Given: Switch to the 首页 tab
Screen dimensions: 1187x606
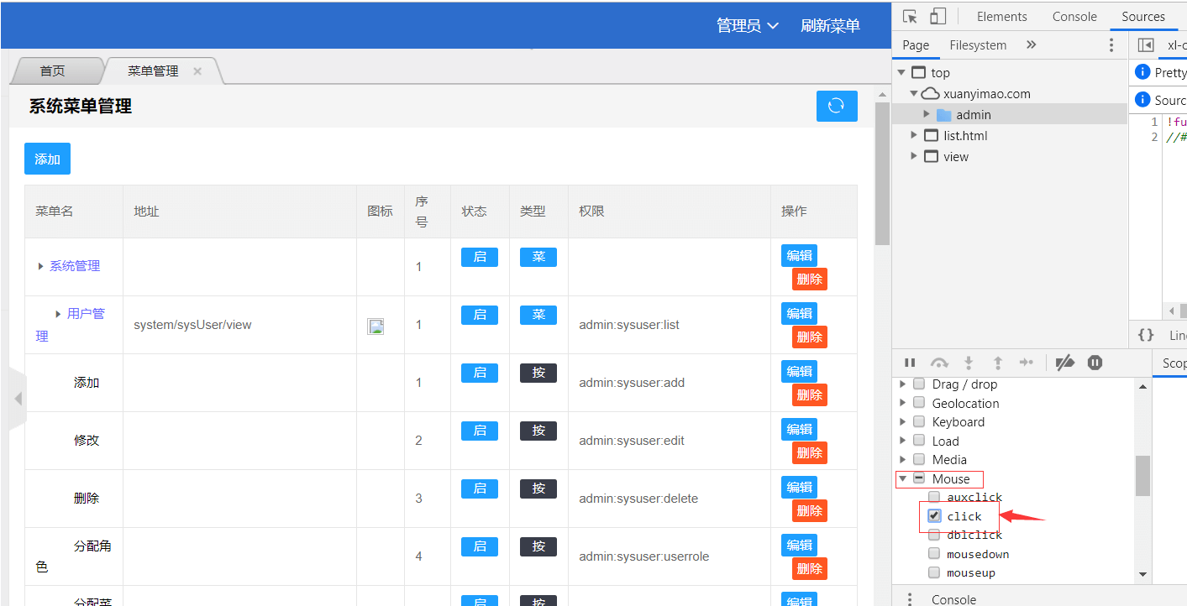Looking at the screenshot, I should (53, 71).
